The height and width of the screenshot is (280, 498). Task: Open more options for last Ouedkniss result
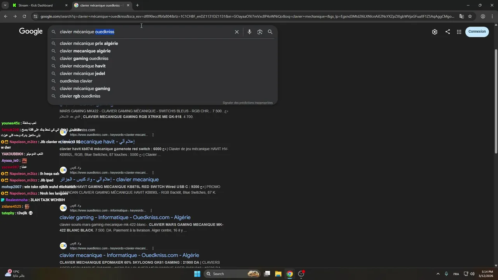pyautogui.click(x=153, y=248)
